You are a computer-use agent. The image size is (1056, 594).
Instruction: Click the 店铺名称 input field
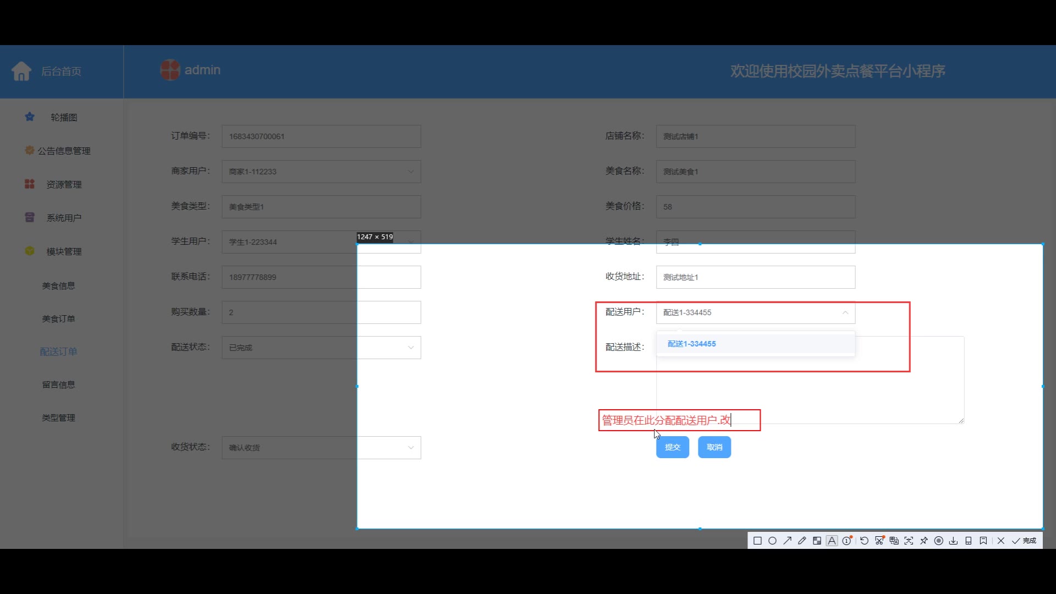[x=756, y=136]
